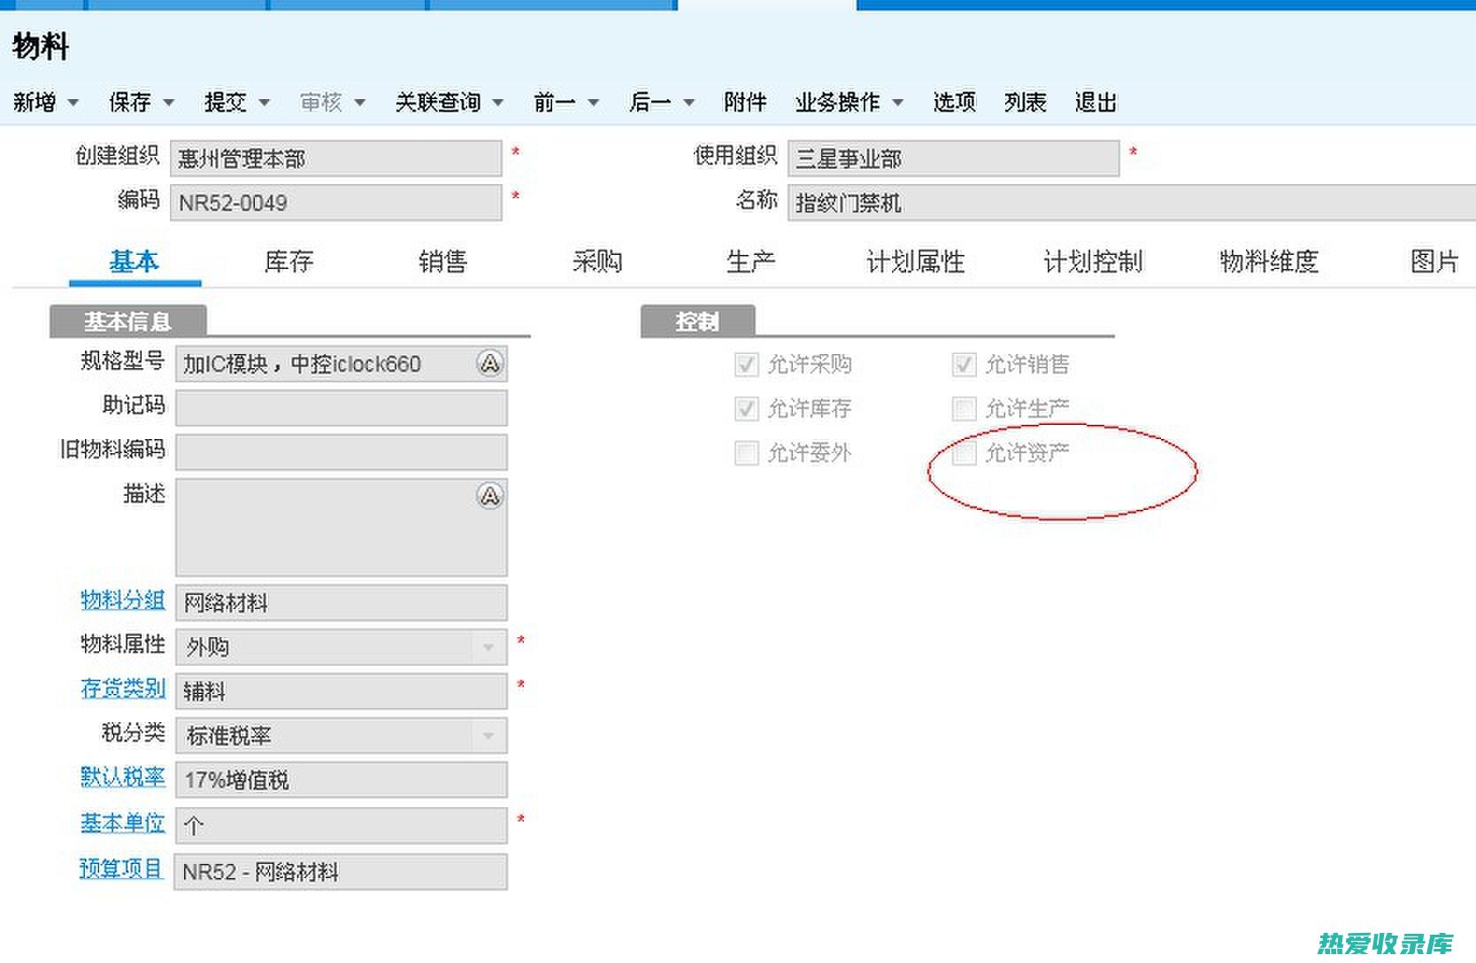The height and width of the screenshot is (963, 1476).
Task: Open the 税分类 combo box
Action: (341, 736)
